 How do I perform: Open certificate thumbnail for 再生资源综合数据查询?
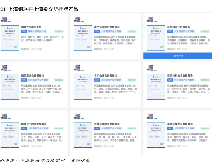[x=83, y=38]
